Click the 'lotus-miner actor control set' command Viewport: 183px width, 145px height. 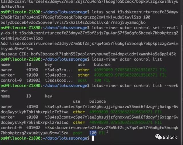click(x=126, y=28)
